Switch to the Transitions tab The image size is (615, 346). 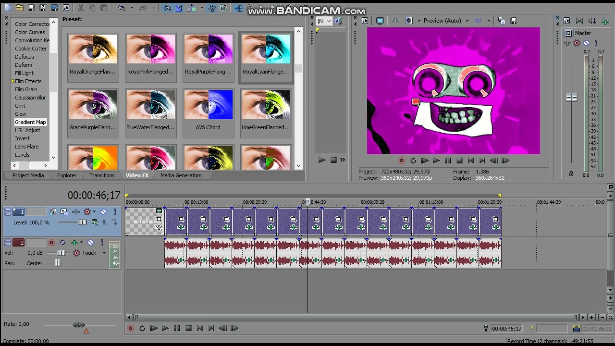coord(102,175)
